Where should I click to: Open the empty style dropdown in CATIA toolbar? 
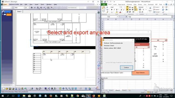point(11,8)
